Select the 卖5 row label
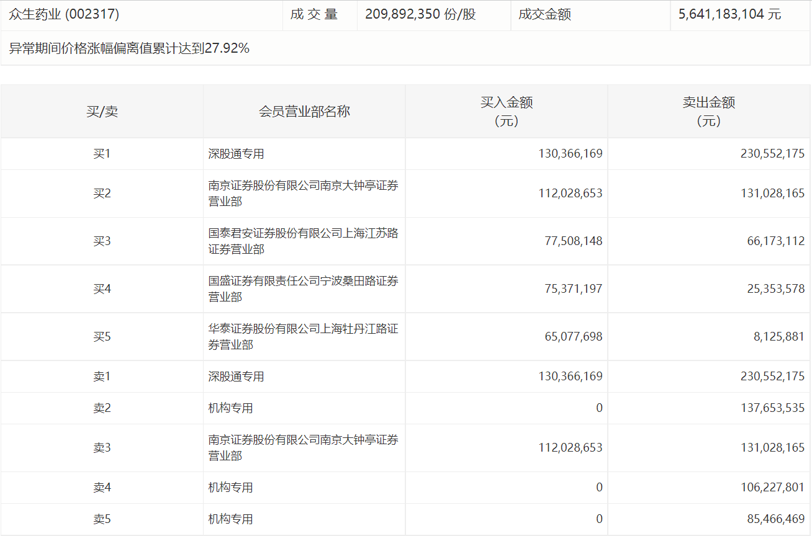The height and width of the screenshot is (536, 812). [102, 519]
